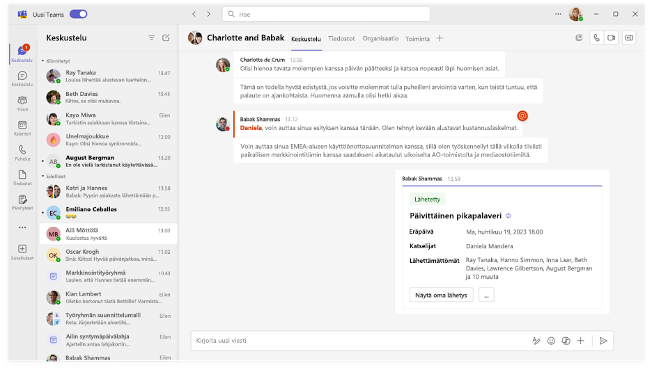652x372 pixels.
Task: Open the message formatting options icon
Action: click(x=536, y=341)
